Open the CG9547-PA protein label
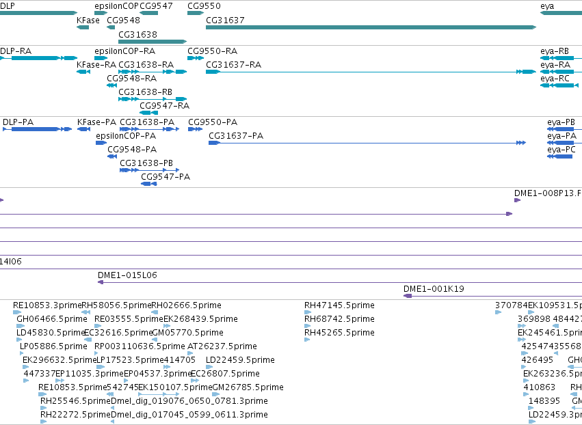 166,177
